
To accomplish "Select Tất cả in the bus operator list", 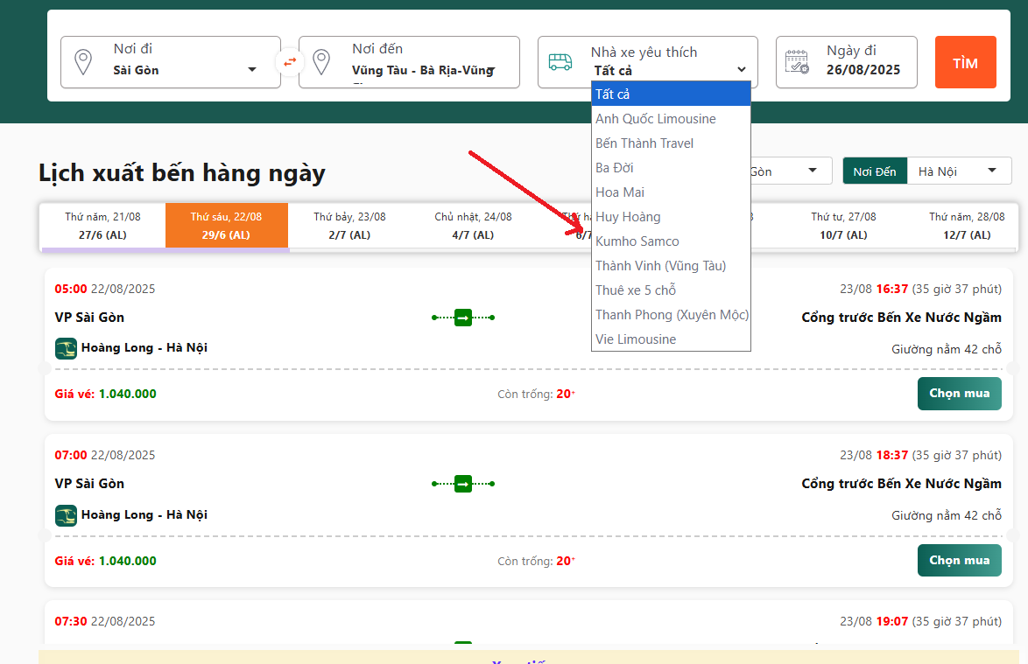I will tap(671, 94).
